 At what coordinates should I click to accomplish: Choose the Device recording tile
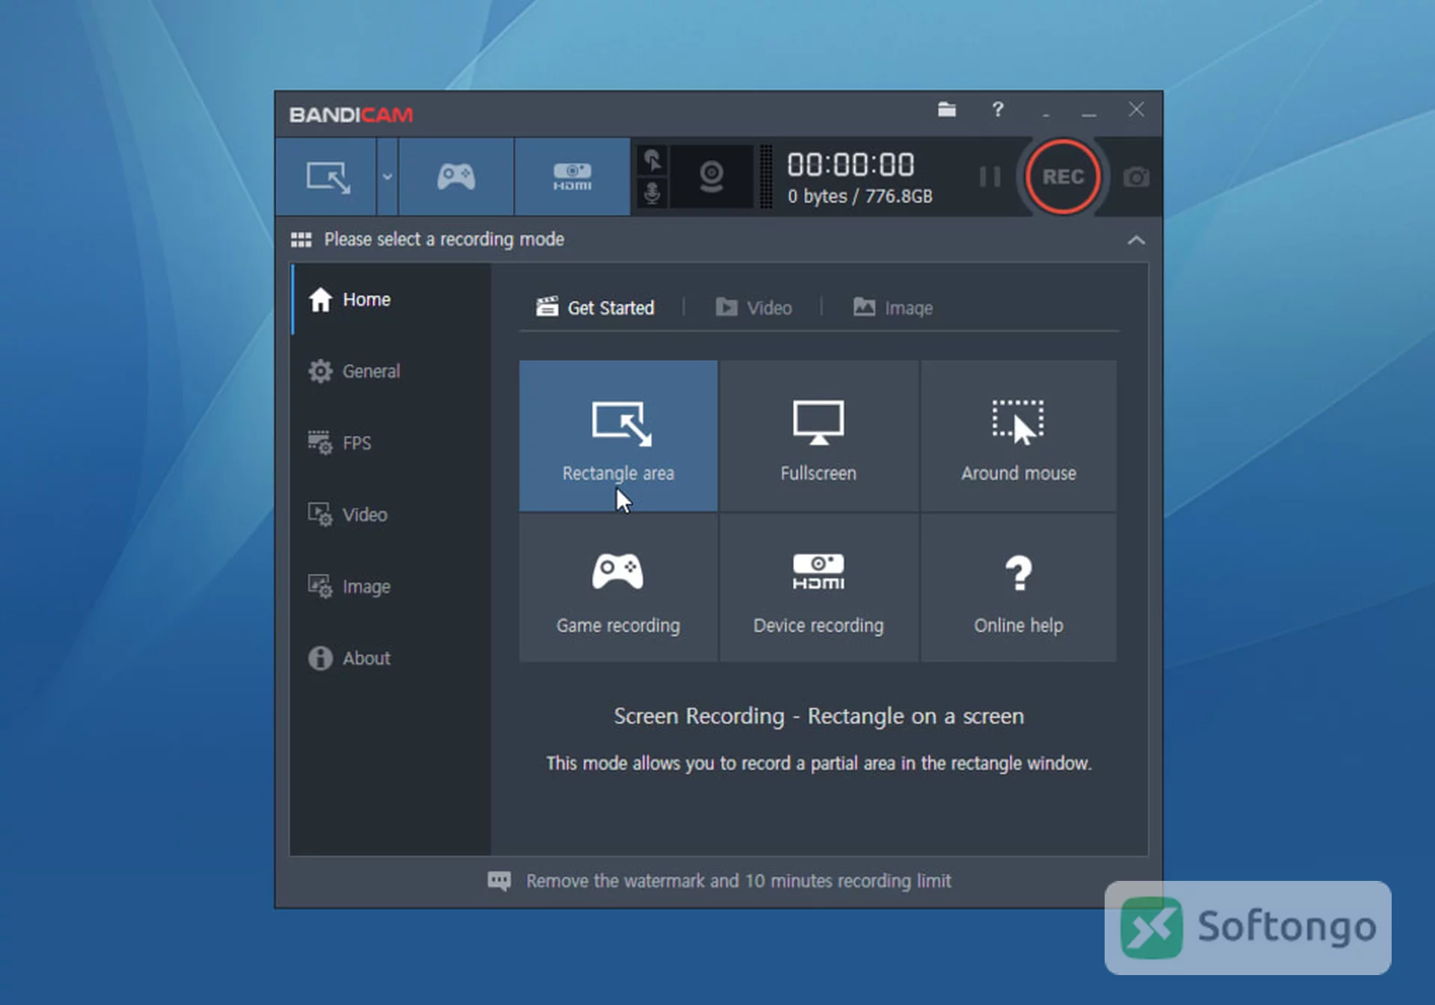818,588
